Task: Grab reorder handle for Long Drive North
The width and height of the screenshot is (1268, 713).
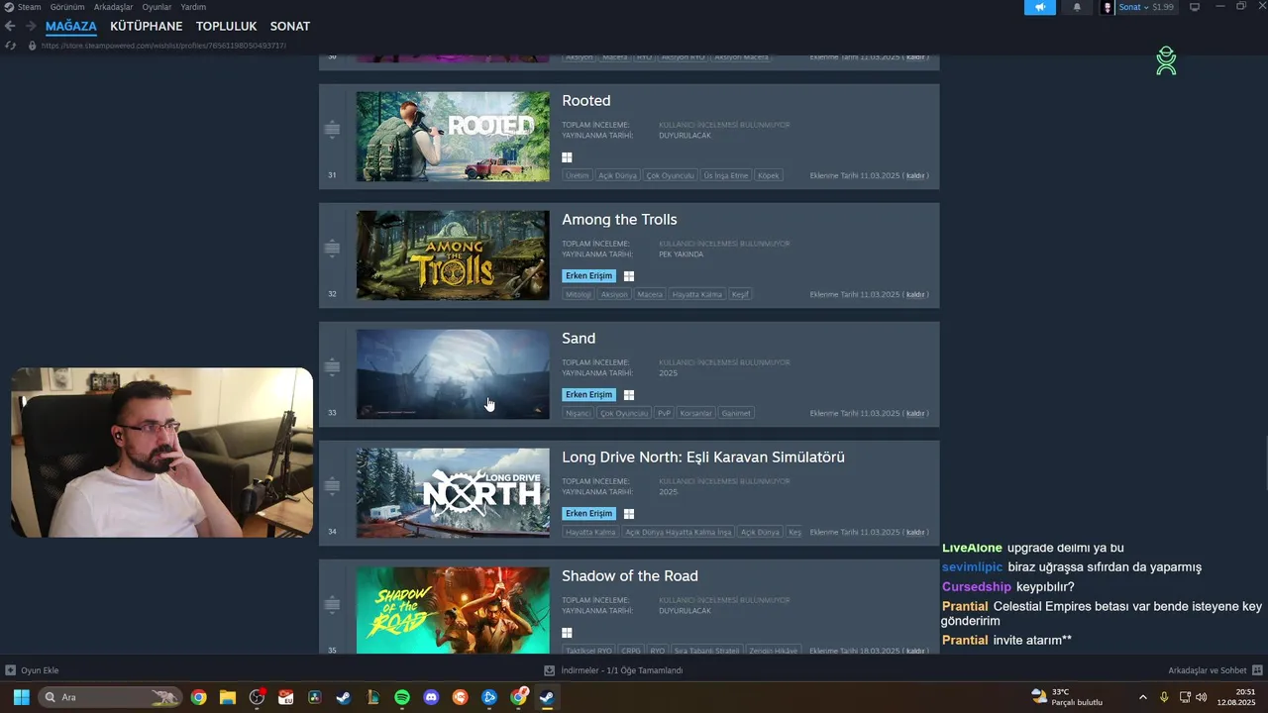Action: click(x=332, y=486)
